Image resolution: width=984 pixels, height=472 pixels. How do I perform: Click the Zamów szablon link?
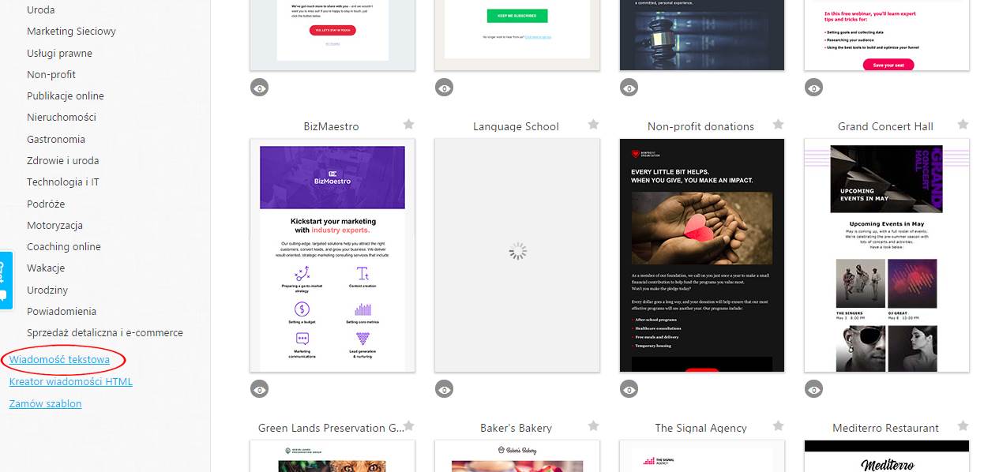pos(45,403)
